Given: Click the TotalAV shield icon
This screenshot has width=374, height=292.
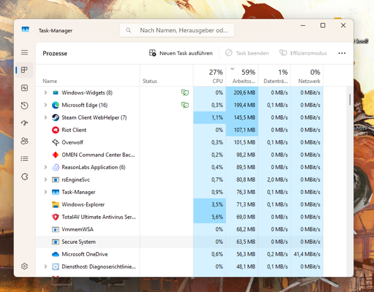Looking at the screenshot, I should 55,217.
